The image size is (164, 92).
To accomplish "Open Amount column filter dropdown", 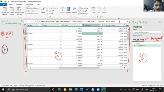I will coord(101,25).
